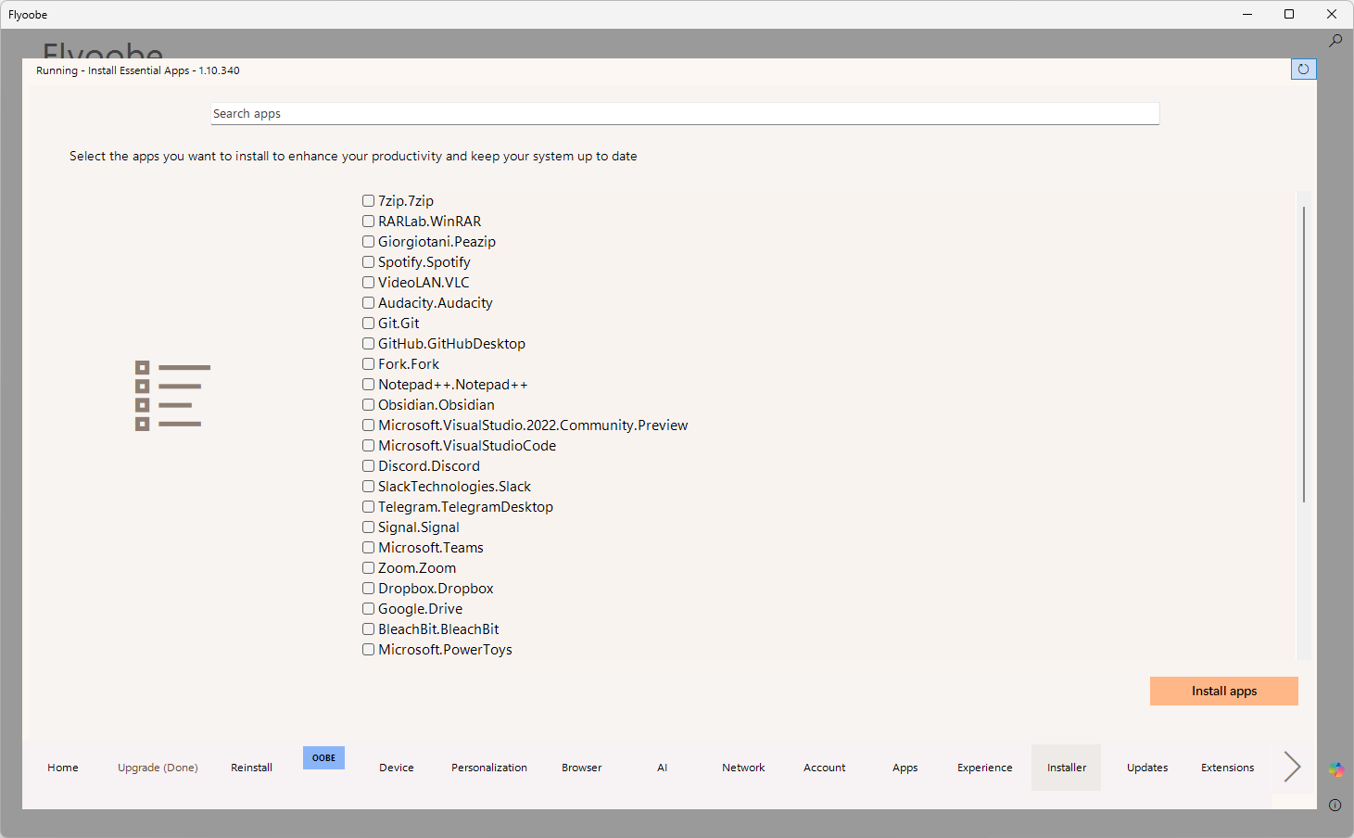1354x838 pixels.
Task: Tick the Fork.Fork checkbox
Action: tap(368, 364)
